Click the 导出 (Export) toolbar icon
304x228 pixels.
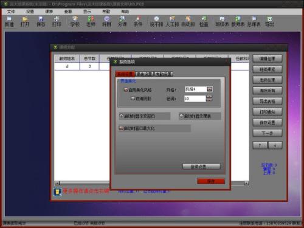(x=270, y=22)
